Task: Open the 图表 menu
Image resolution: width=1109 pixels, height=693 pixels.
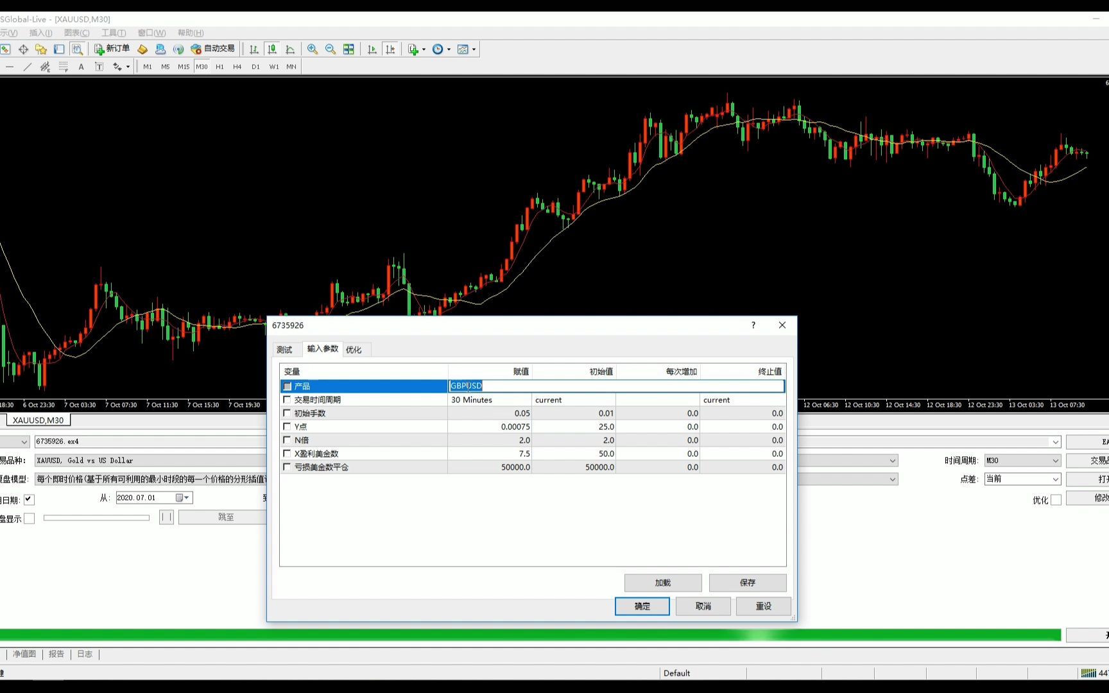Action: pos(77,33)
